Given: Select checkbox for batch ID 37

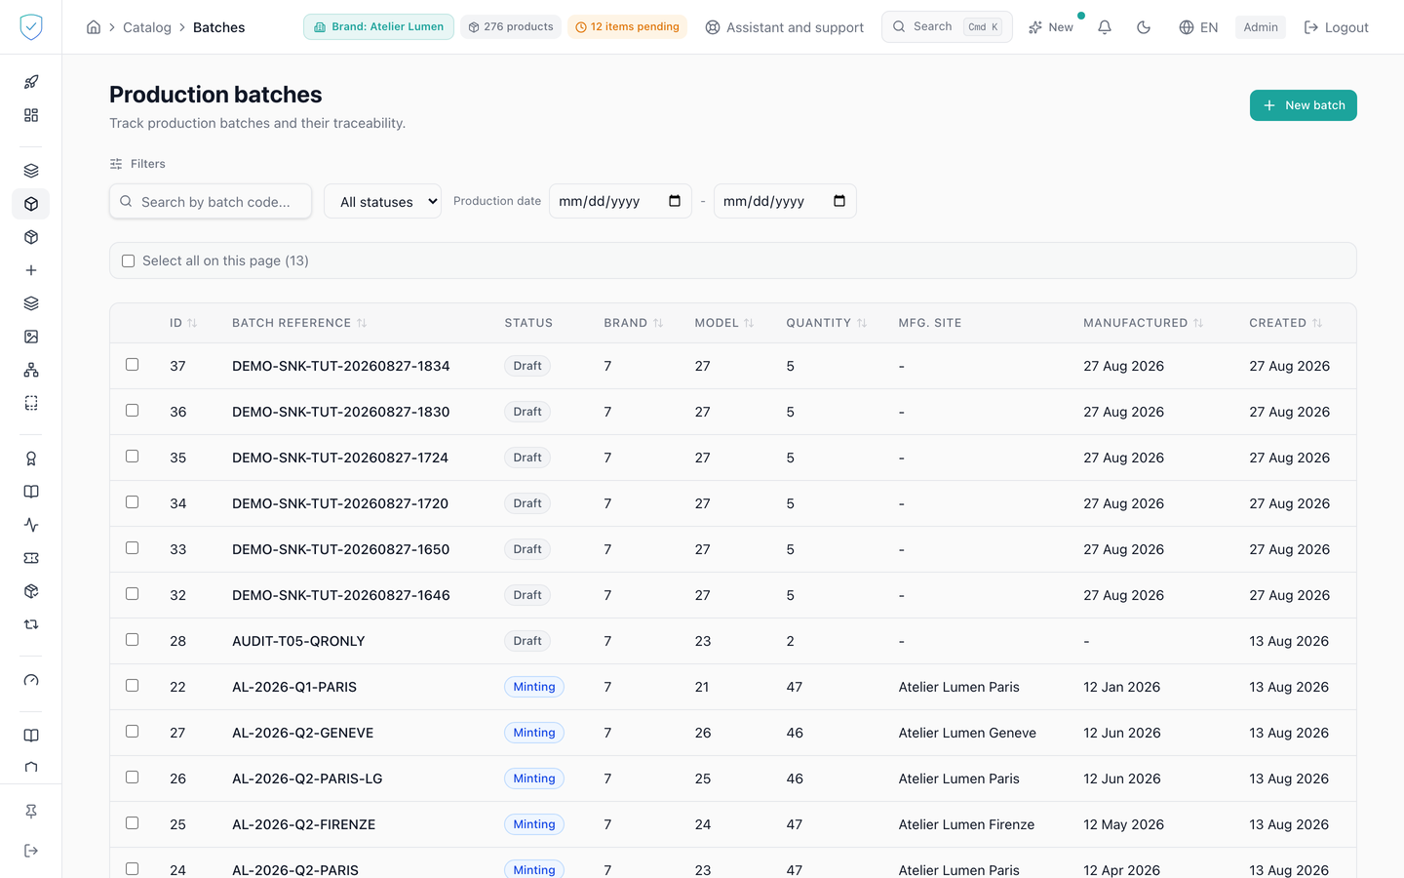Looking at the screenshot, I should 132,365.
